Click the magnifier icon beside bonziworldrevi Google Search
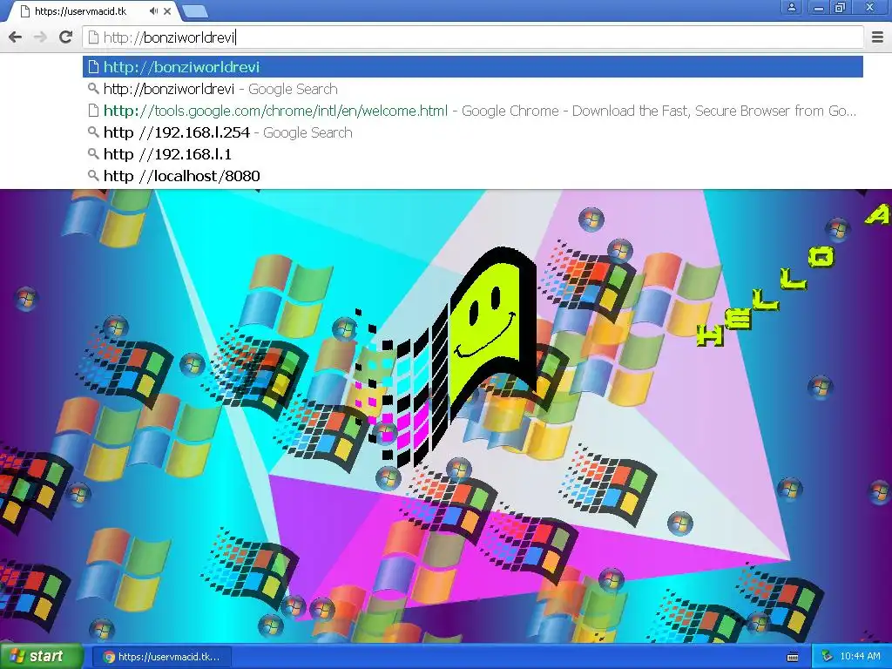Image resolution: width=892 pixels, height=669 pixels. pos(93,89)
